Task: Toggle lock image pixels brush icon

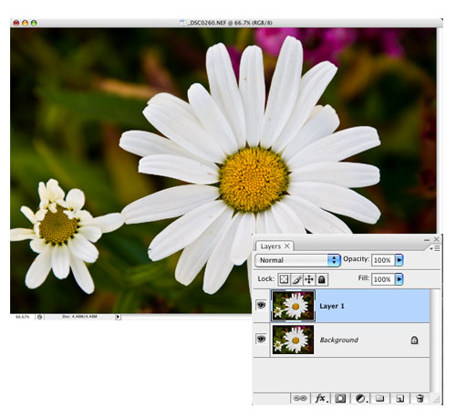Action: [x=296, y=279]
